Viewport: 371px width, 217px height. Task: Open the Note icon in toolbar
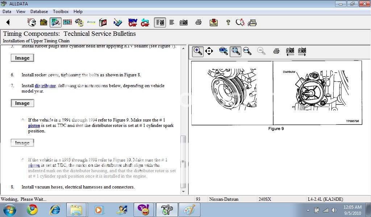coord(213,22)
